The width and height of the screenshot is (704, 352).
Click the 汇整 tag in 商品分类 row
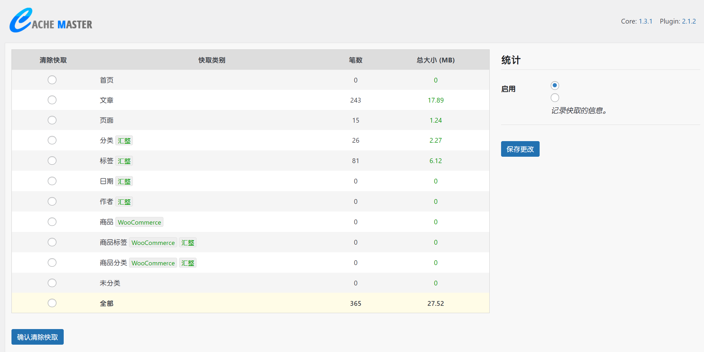point(188,263)
